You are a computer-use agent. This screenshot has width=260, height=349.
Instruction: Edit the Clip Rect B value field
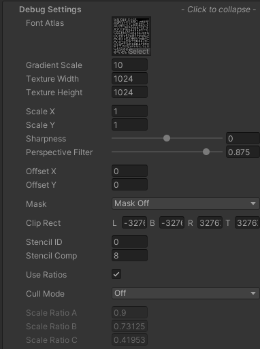(x=172, y=223)
